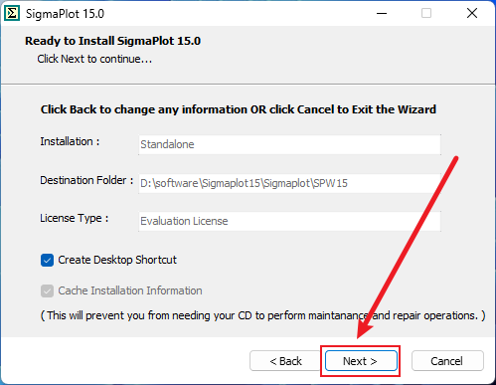The height and width of the screenshot is (385, 496).
Task: Click the Cache Installation Information checkbox
Action: pos(47,291)
